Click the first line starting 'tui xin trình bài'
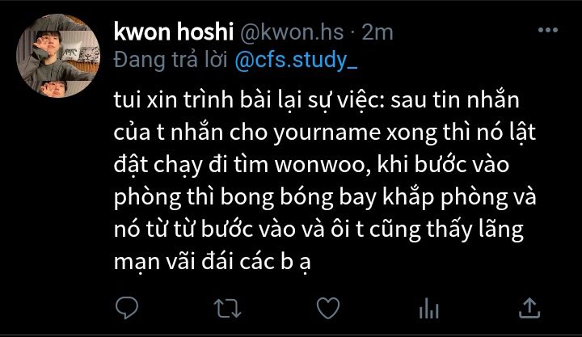Screen dimensions: 582x337 pyautogui.click(x=316, y=100)
